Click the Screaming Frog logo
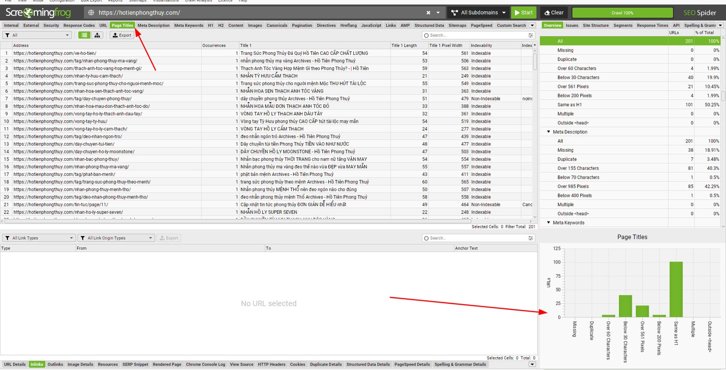This screenshot has width=726, height=370. (38, 13)
